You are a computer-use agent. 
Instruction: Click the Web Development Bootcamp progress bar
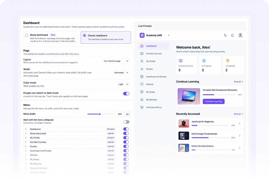pyautogui.click(x=219, y=95)
